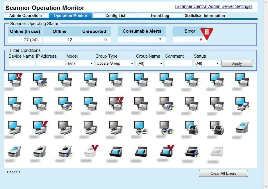The image size is (268, 189).
Task: Open the Config List tab
Action: coord(115,15)
